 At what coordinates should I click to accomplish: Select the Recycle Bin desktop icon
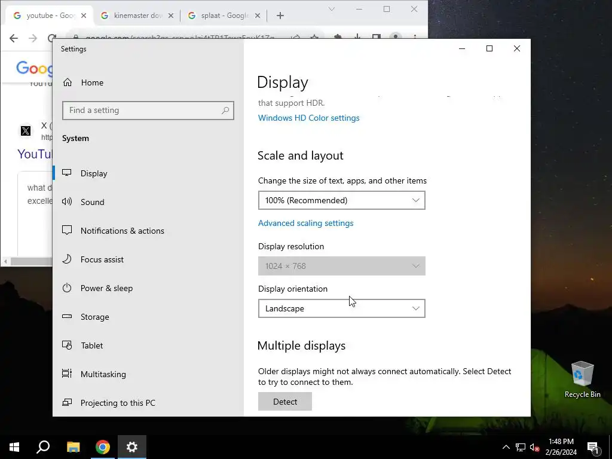[x=582, y=380]
